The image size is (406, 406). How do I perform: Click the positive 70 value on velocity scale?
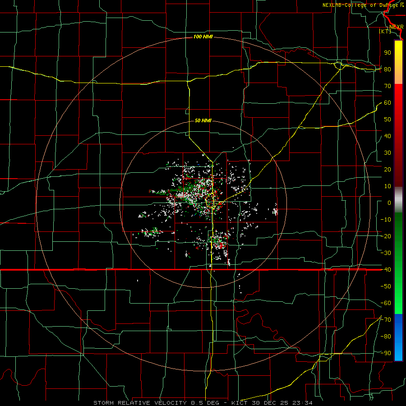coord(388,86)
